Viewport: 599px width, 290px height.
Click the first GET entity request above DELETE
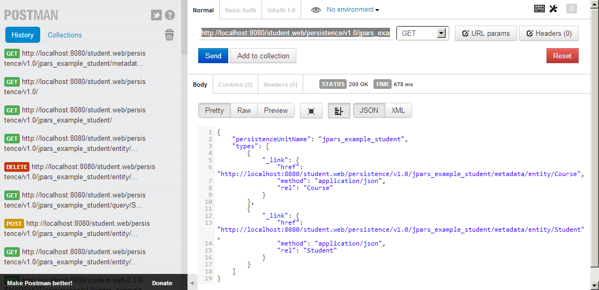[75, 143]
